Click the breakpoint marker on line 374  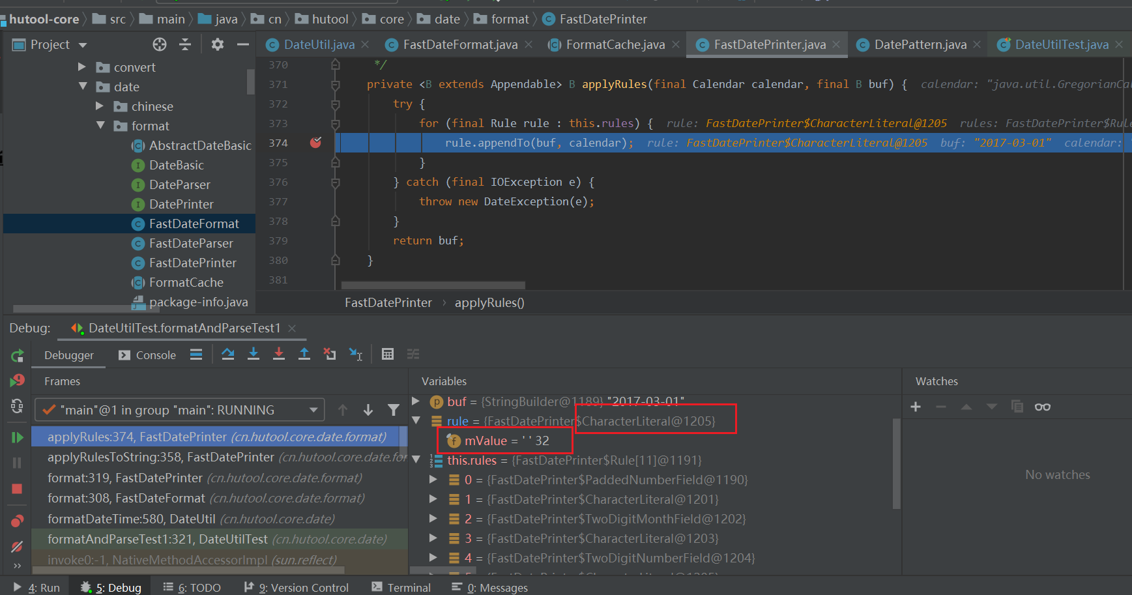click(x=316, y=143)
